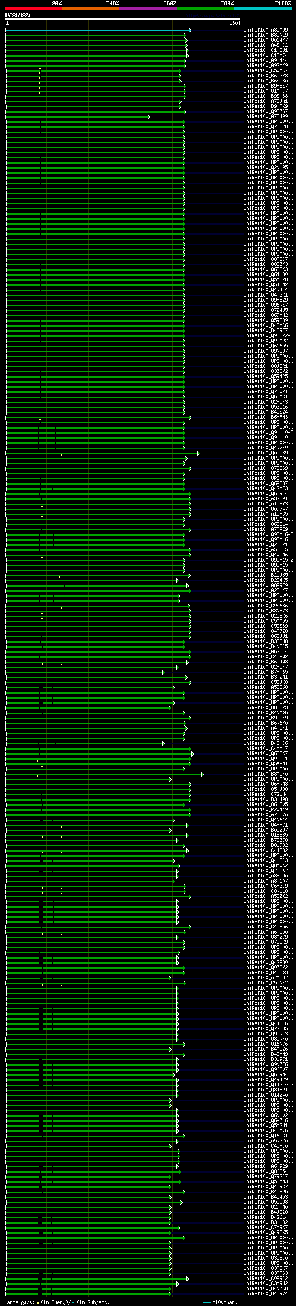This screenshot has height=1306, width=296.
Task: Click the AV387885 query label
Action: (17, 15)
